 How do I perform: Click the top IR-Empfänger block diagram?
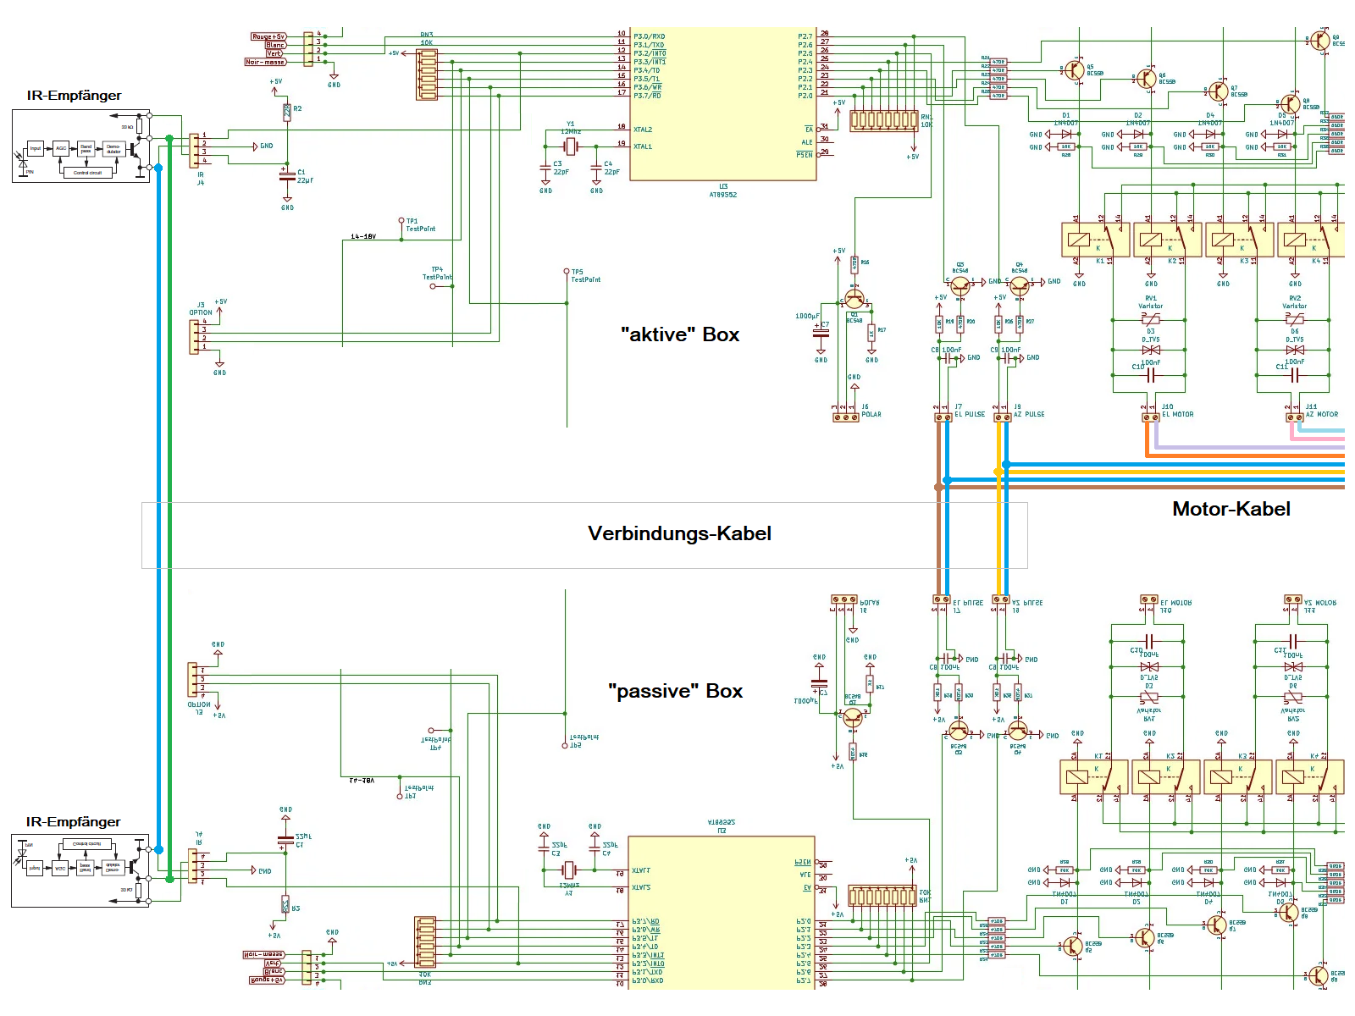pos(82,146)
